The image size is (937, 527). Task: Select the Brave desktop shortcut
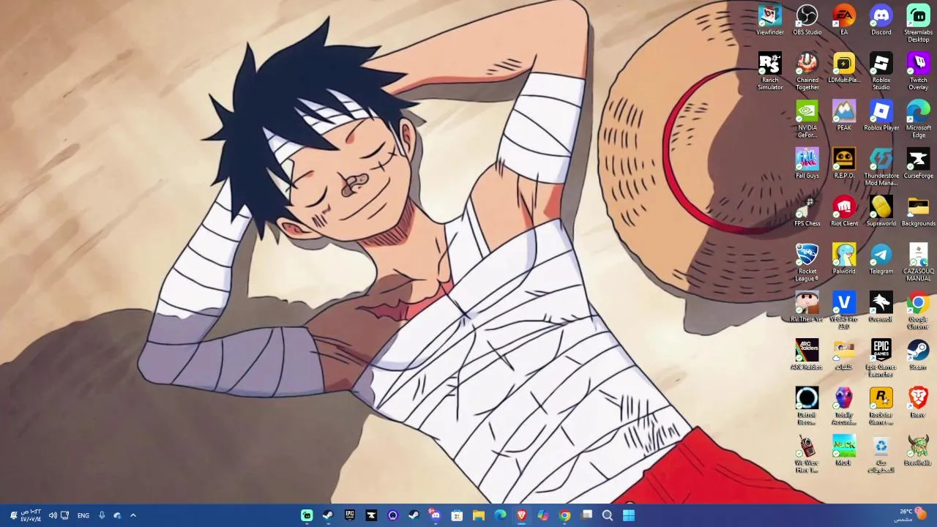pos(918,402)
